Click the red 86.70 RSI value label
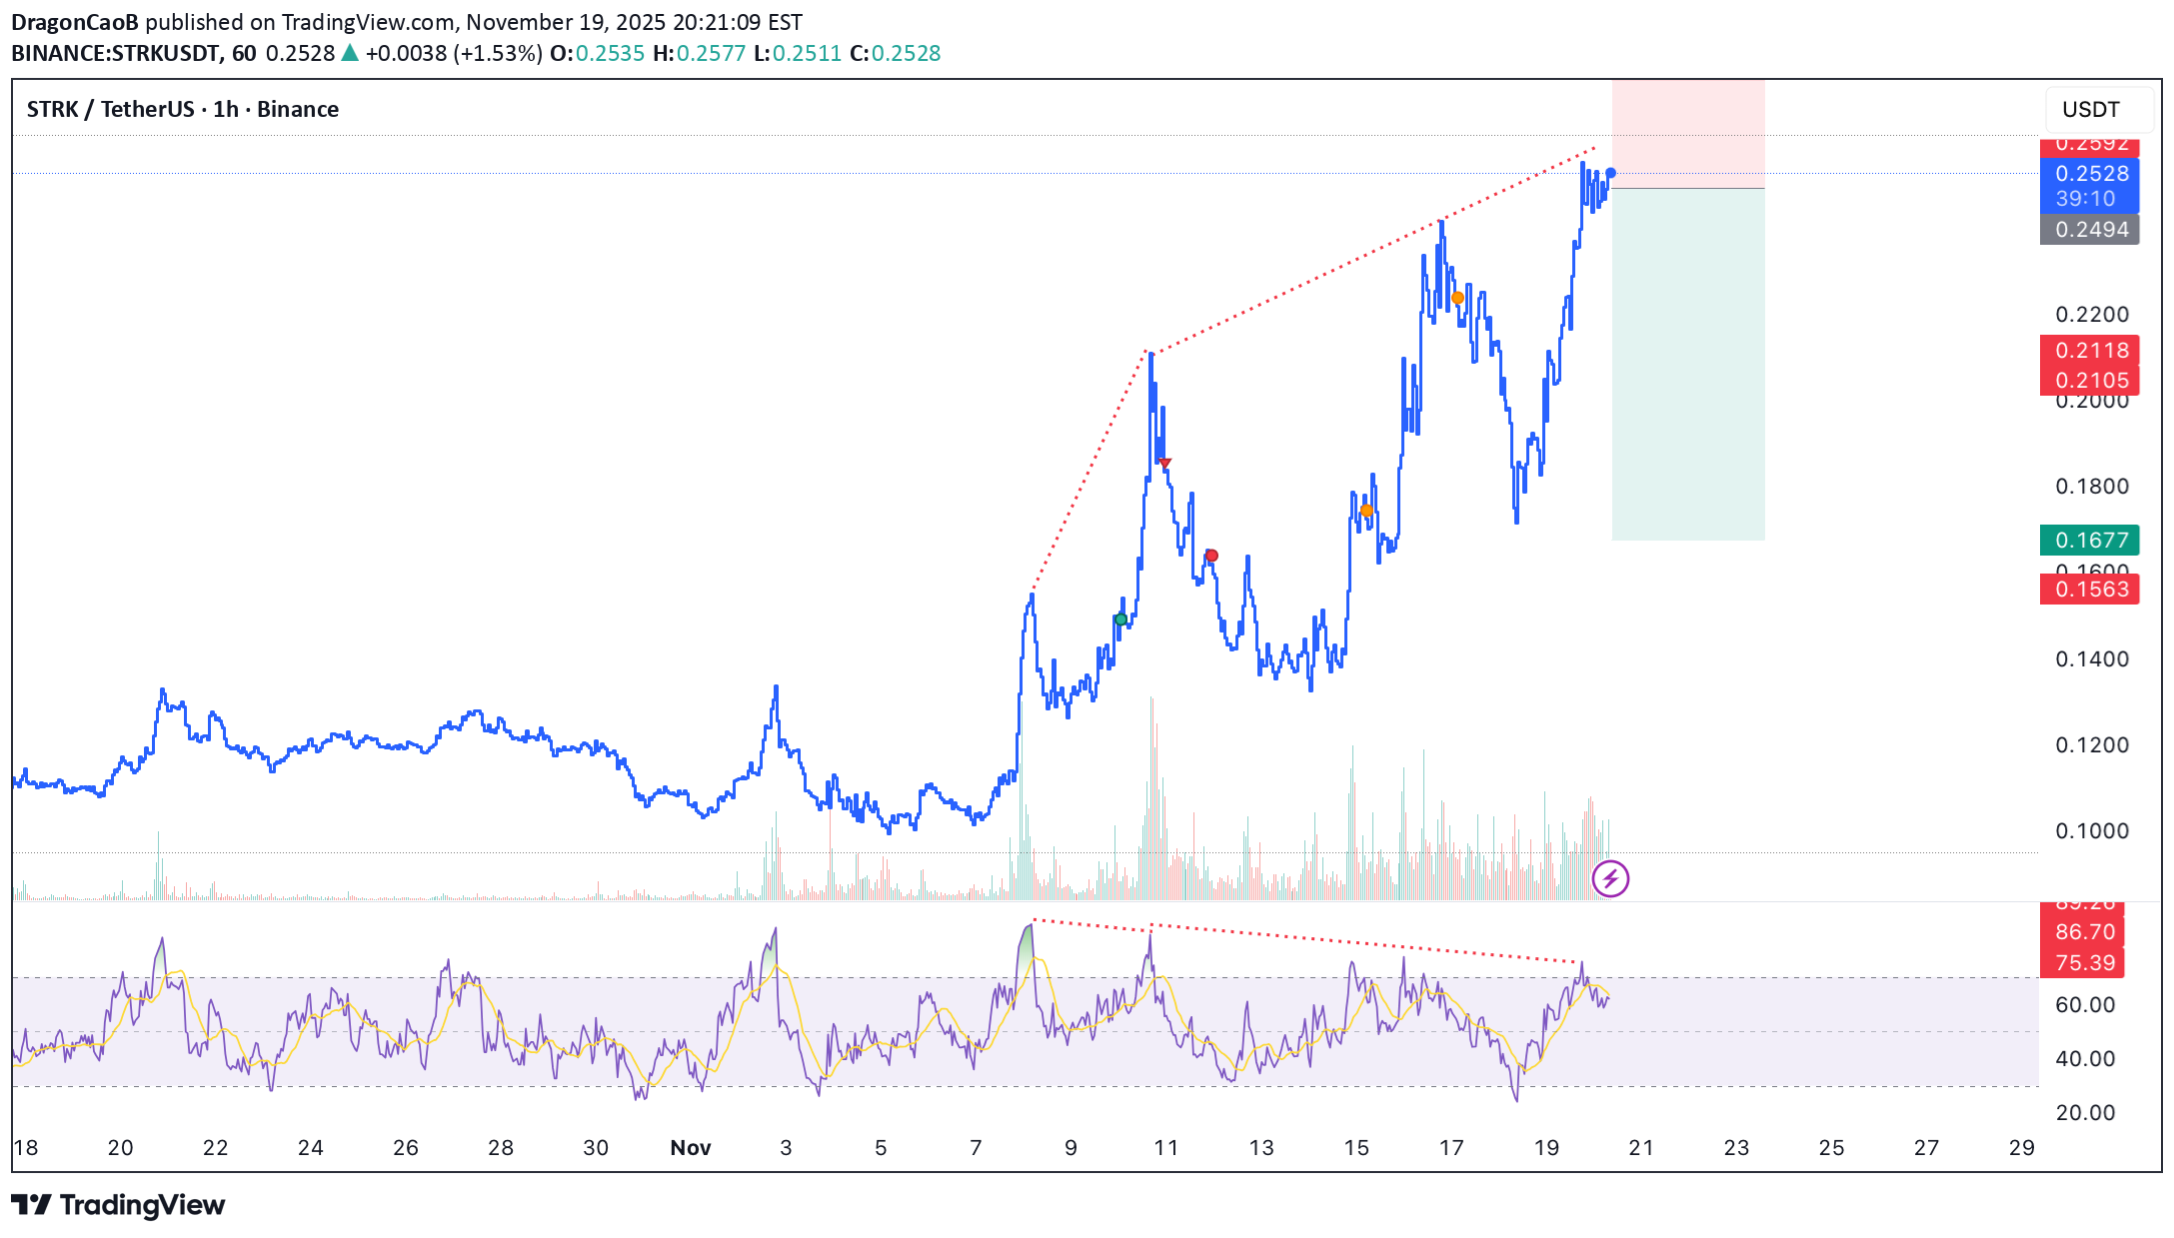This screenshot has width=2174, height=1238. click(x=2084, y=932)
